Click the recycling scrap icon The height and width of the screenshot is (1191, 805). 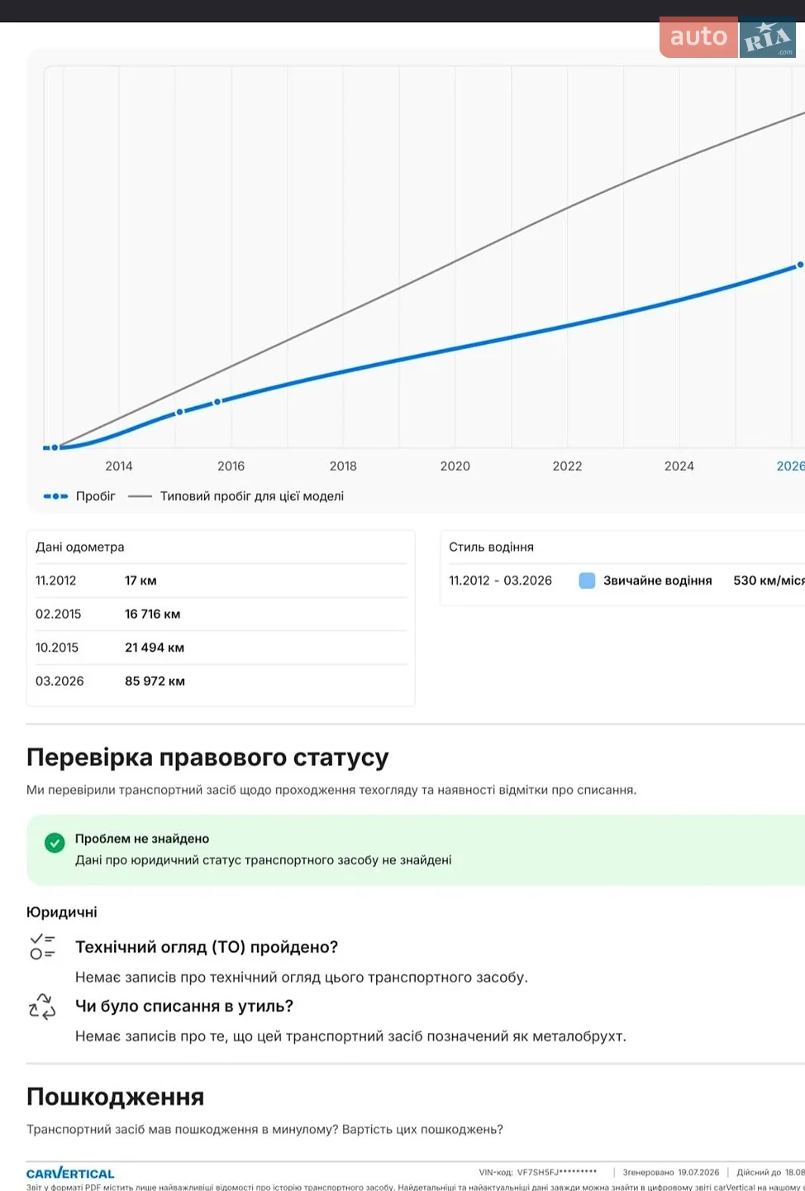tap(42, 1007)
